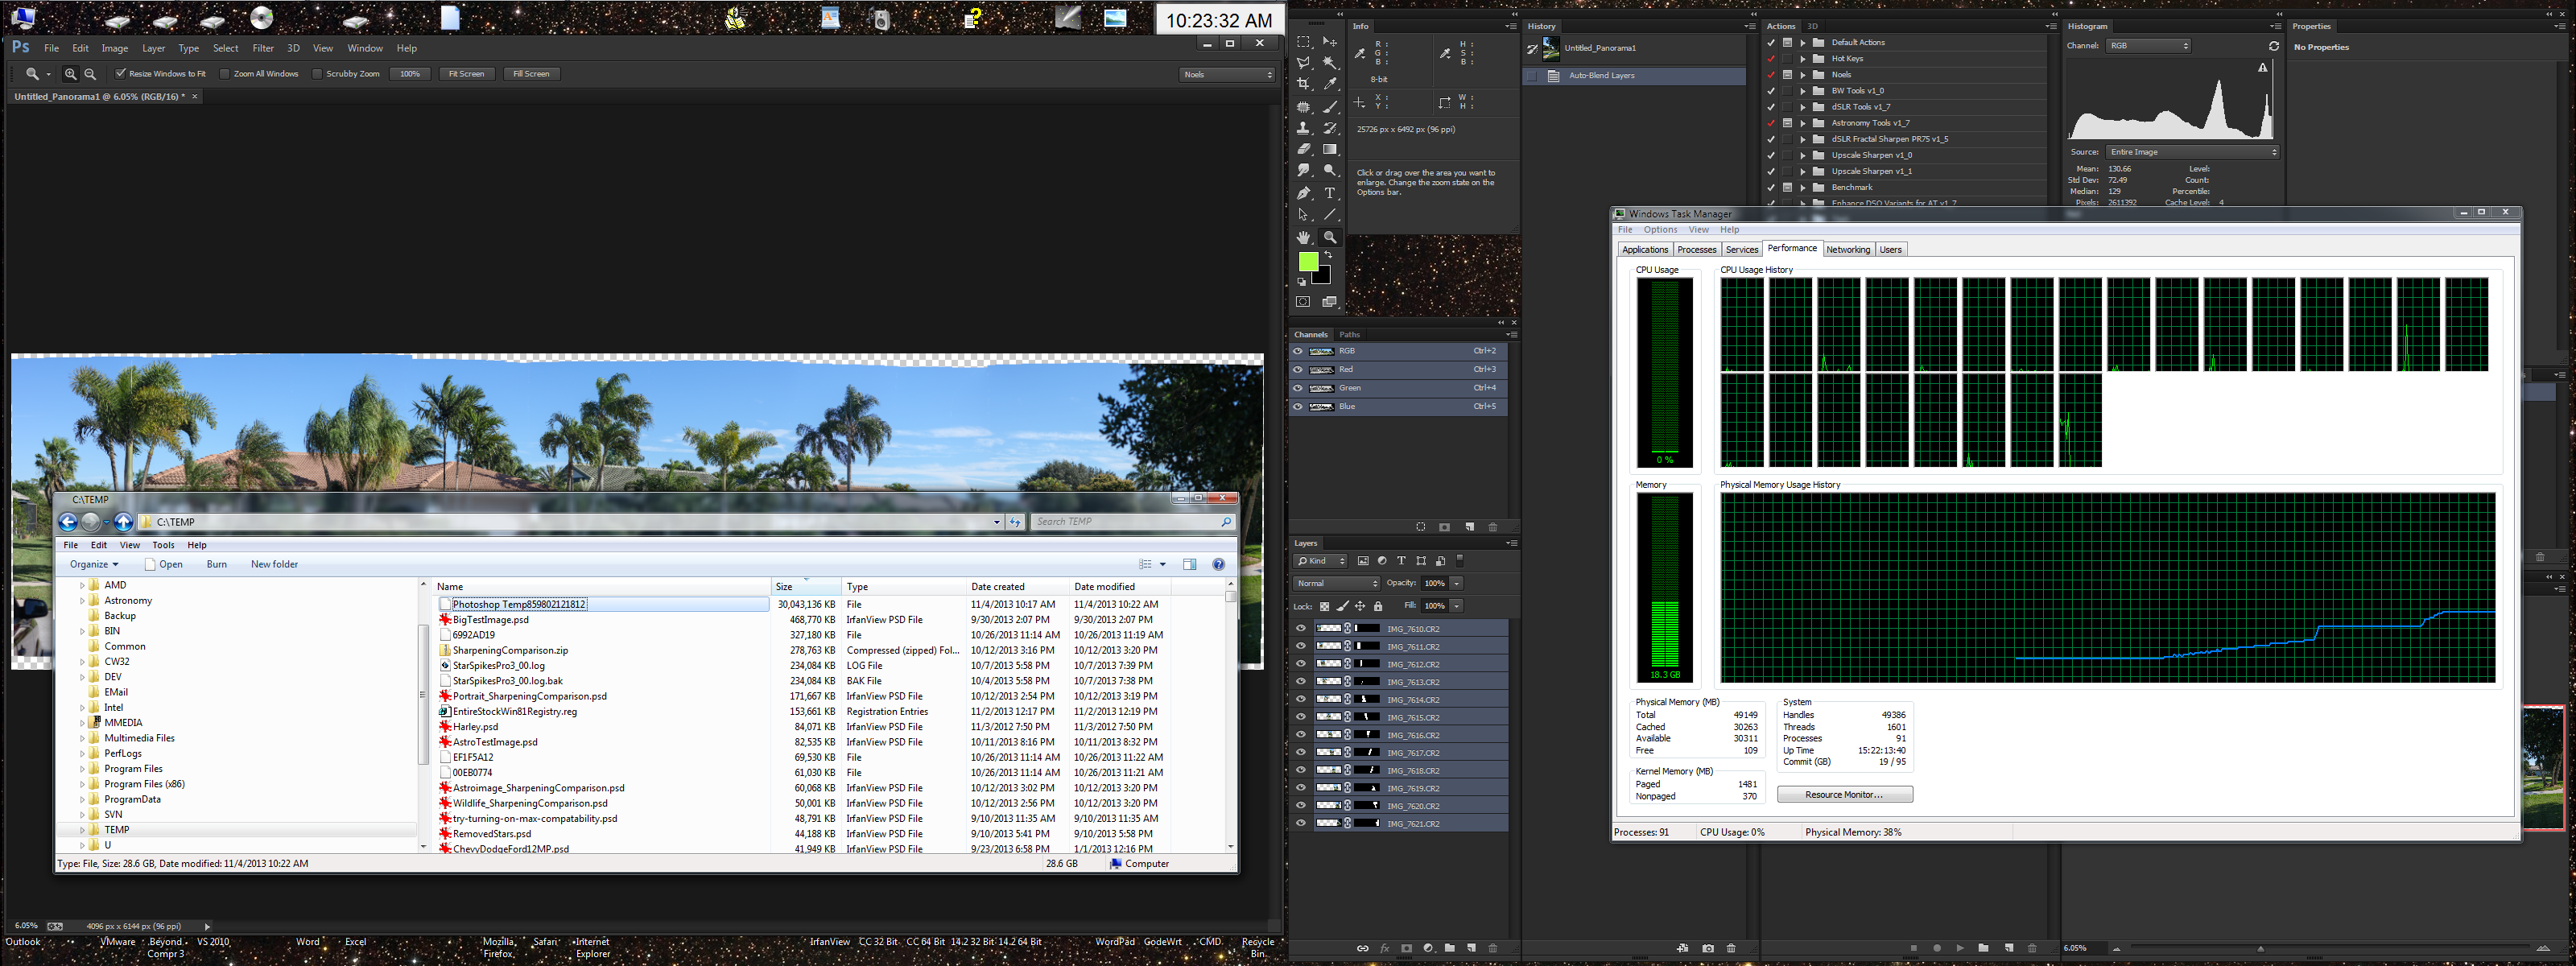The height and width of the screenshot is (966, 2576).
Task: Open the Filter menu in Photoshop
Action: tap(263, 48)
